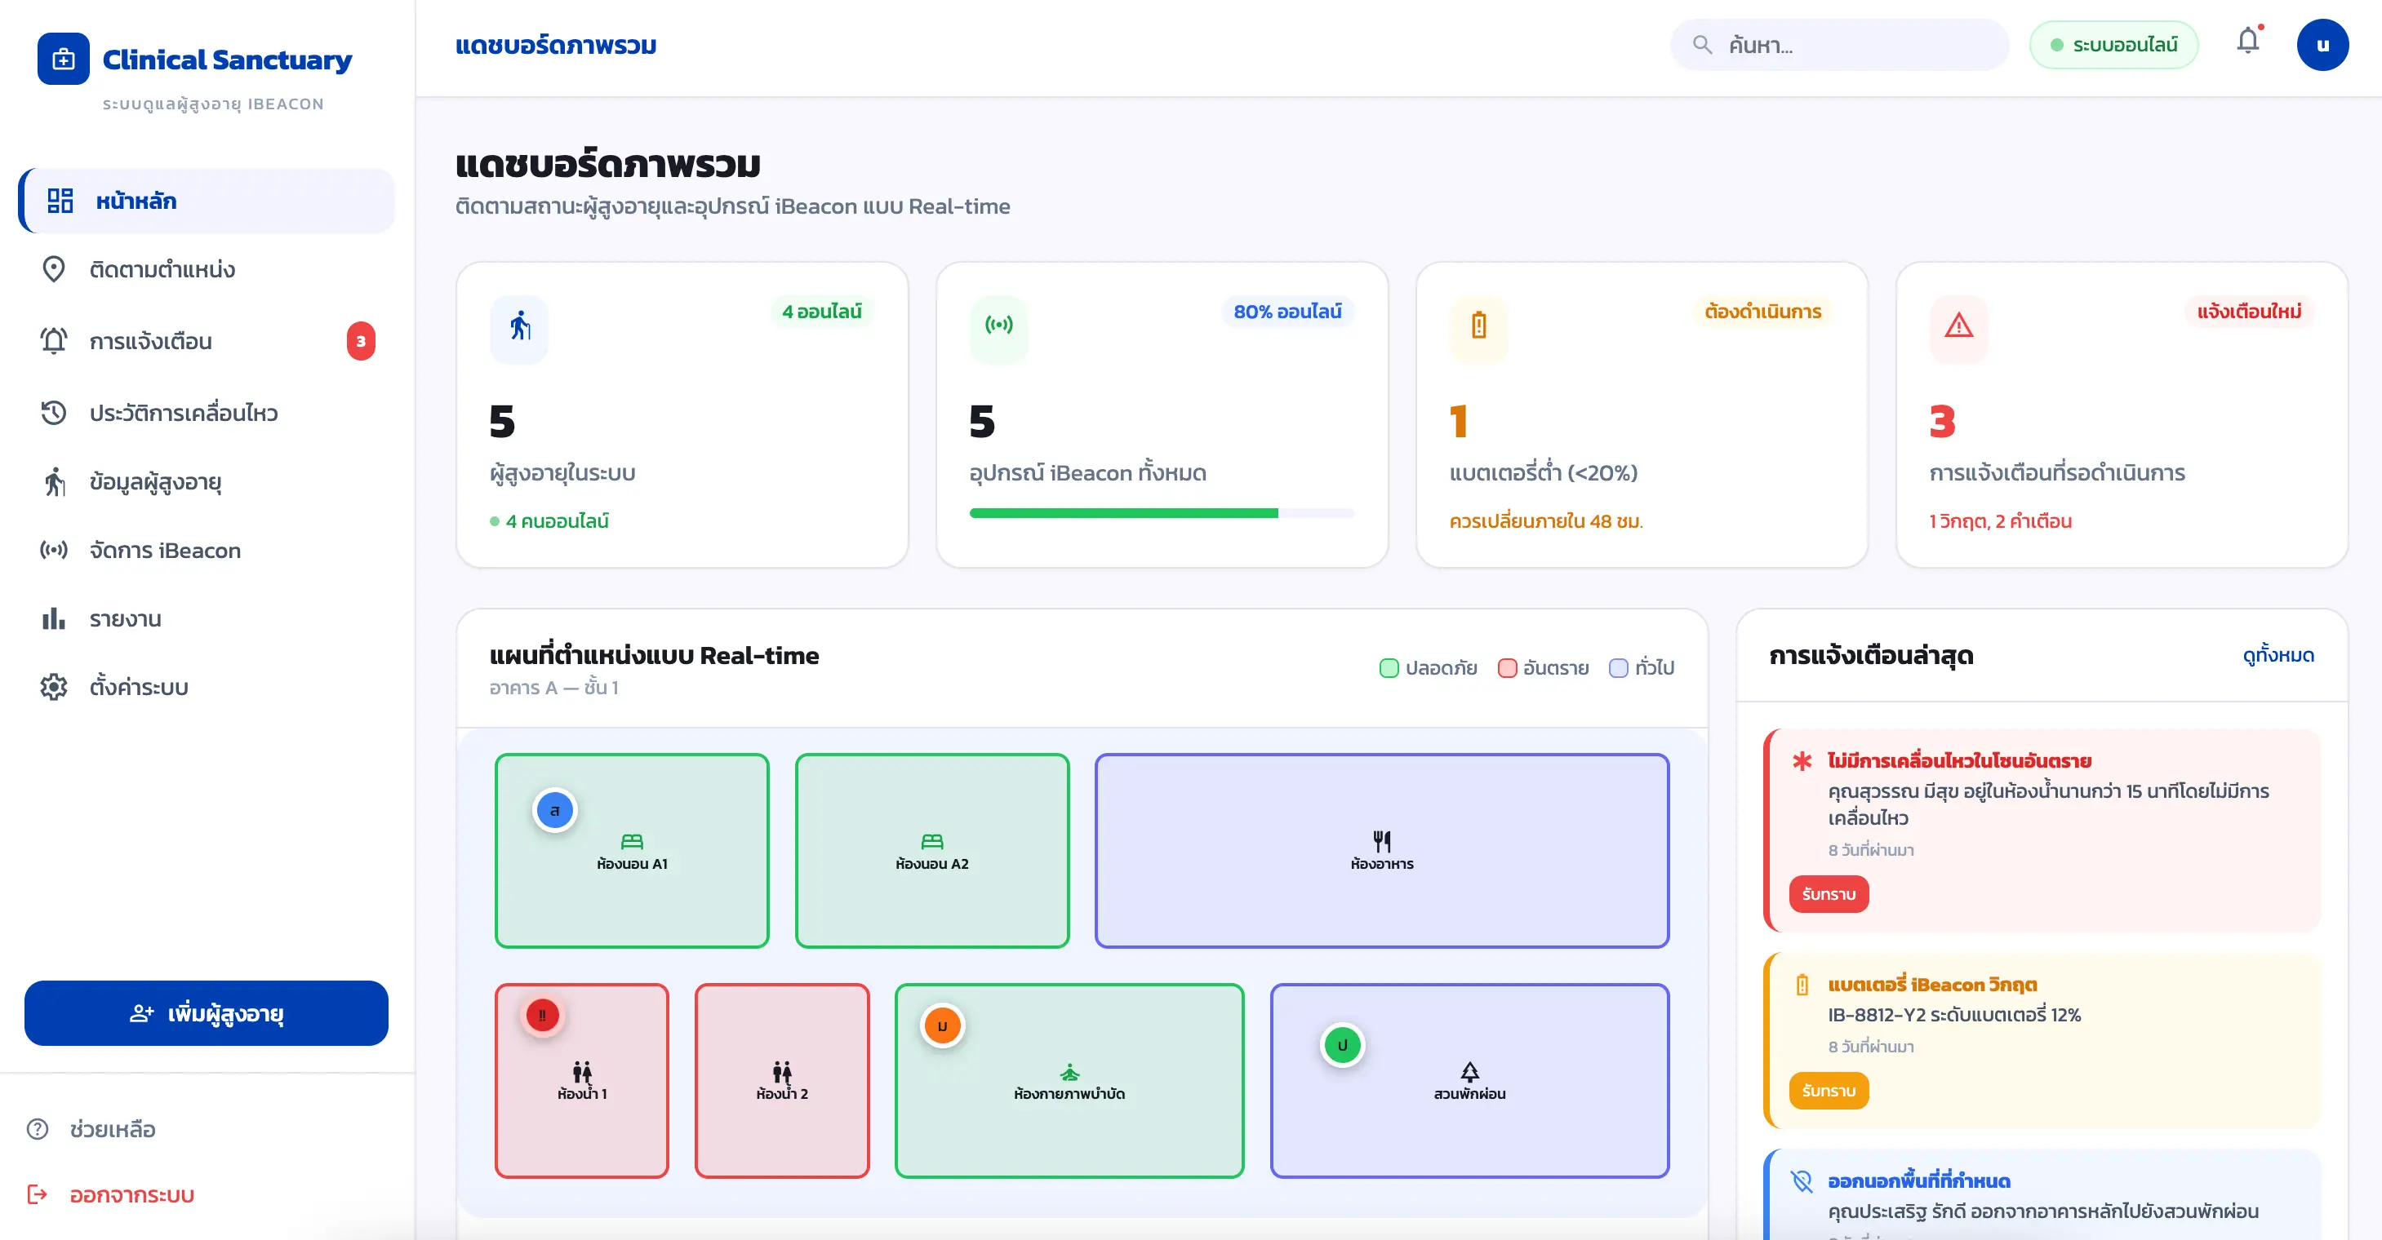Go to ติดตามตำแหน่ง in the sidebar
Image resolution: width=2382 pixels, height=1240 pixels.
pos(207,269)
